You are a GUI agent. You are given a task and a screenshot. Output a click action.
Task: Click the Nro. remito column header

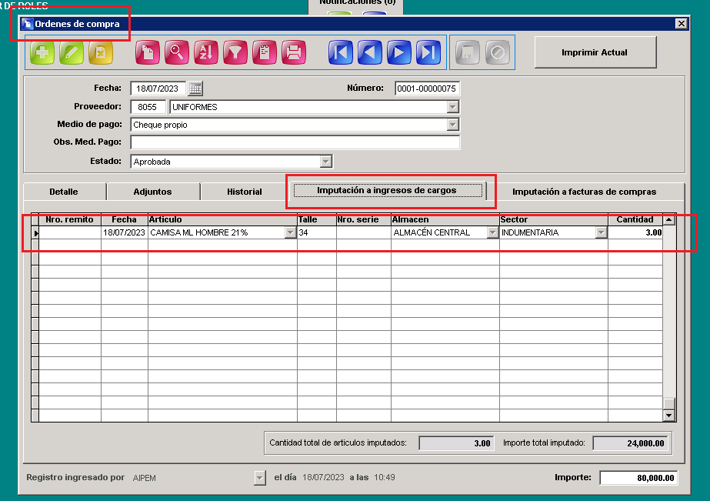[70, 219]
